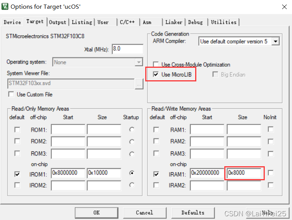
Task: Go to the Listing tab
Action: pos(82,22)
